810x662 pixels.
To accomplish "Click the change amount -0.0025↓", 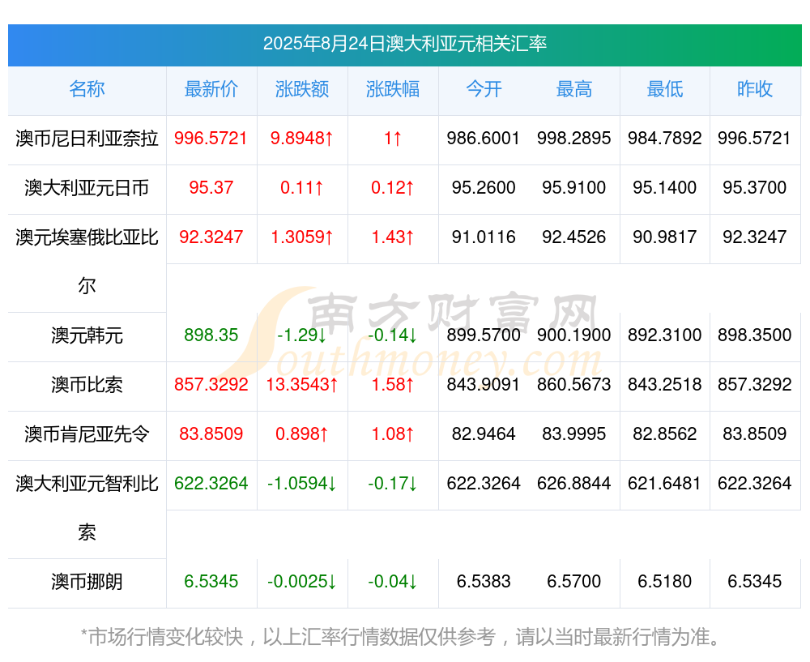I will (301, 582).
